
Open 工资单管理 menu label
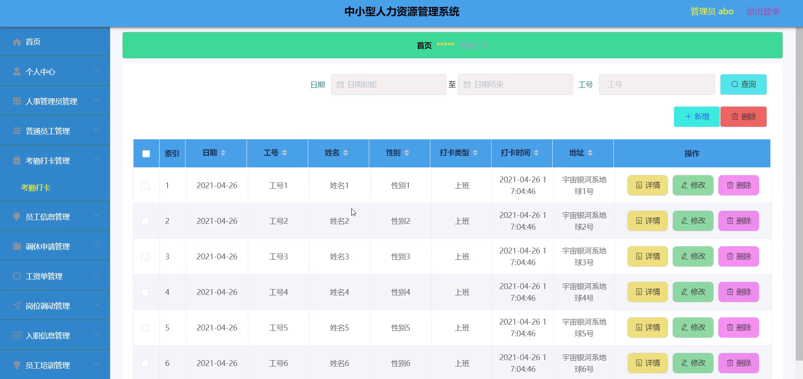[x=44, y=276]
